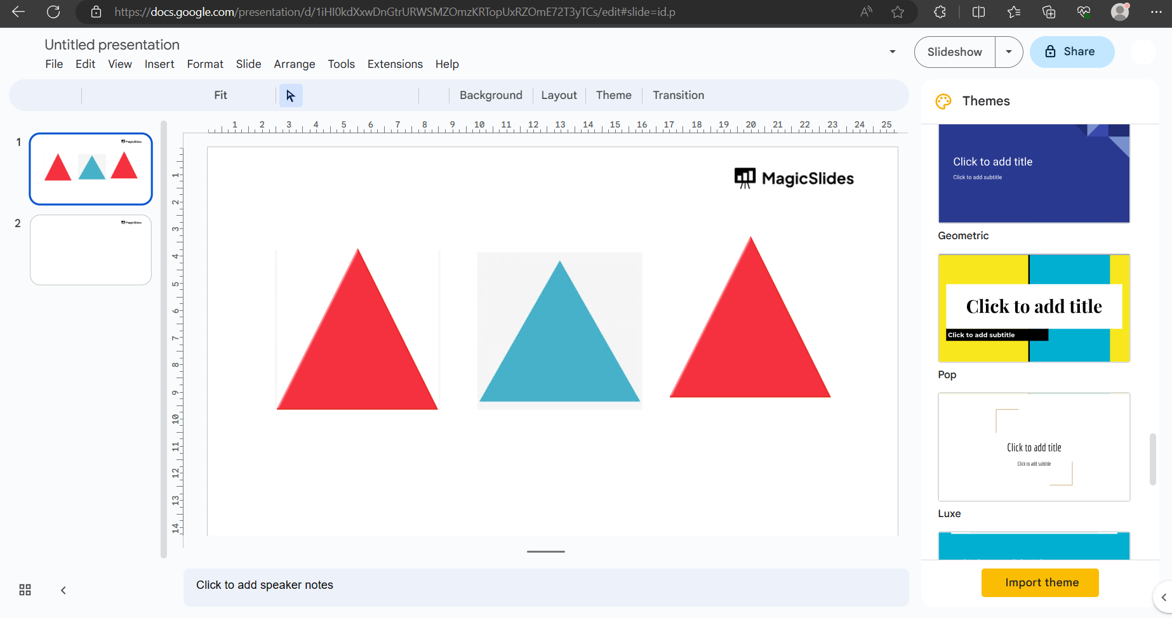
Task: Select the blue triangle image on slide
Action: [559, 331]
